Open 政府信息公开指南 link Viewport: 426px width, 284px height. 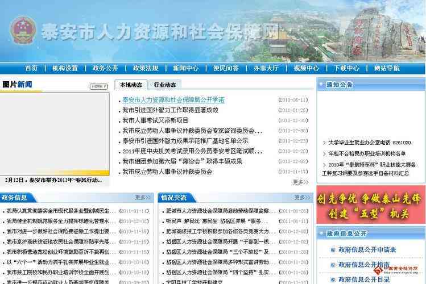[x=364, y=265]
